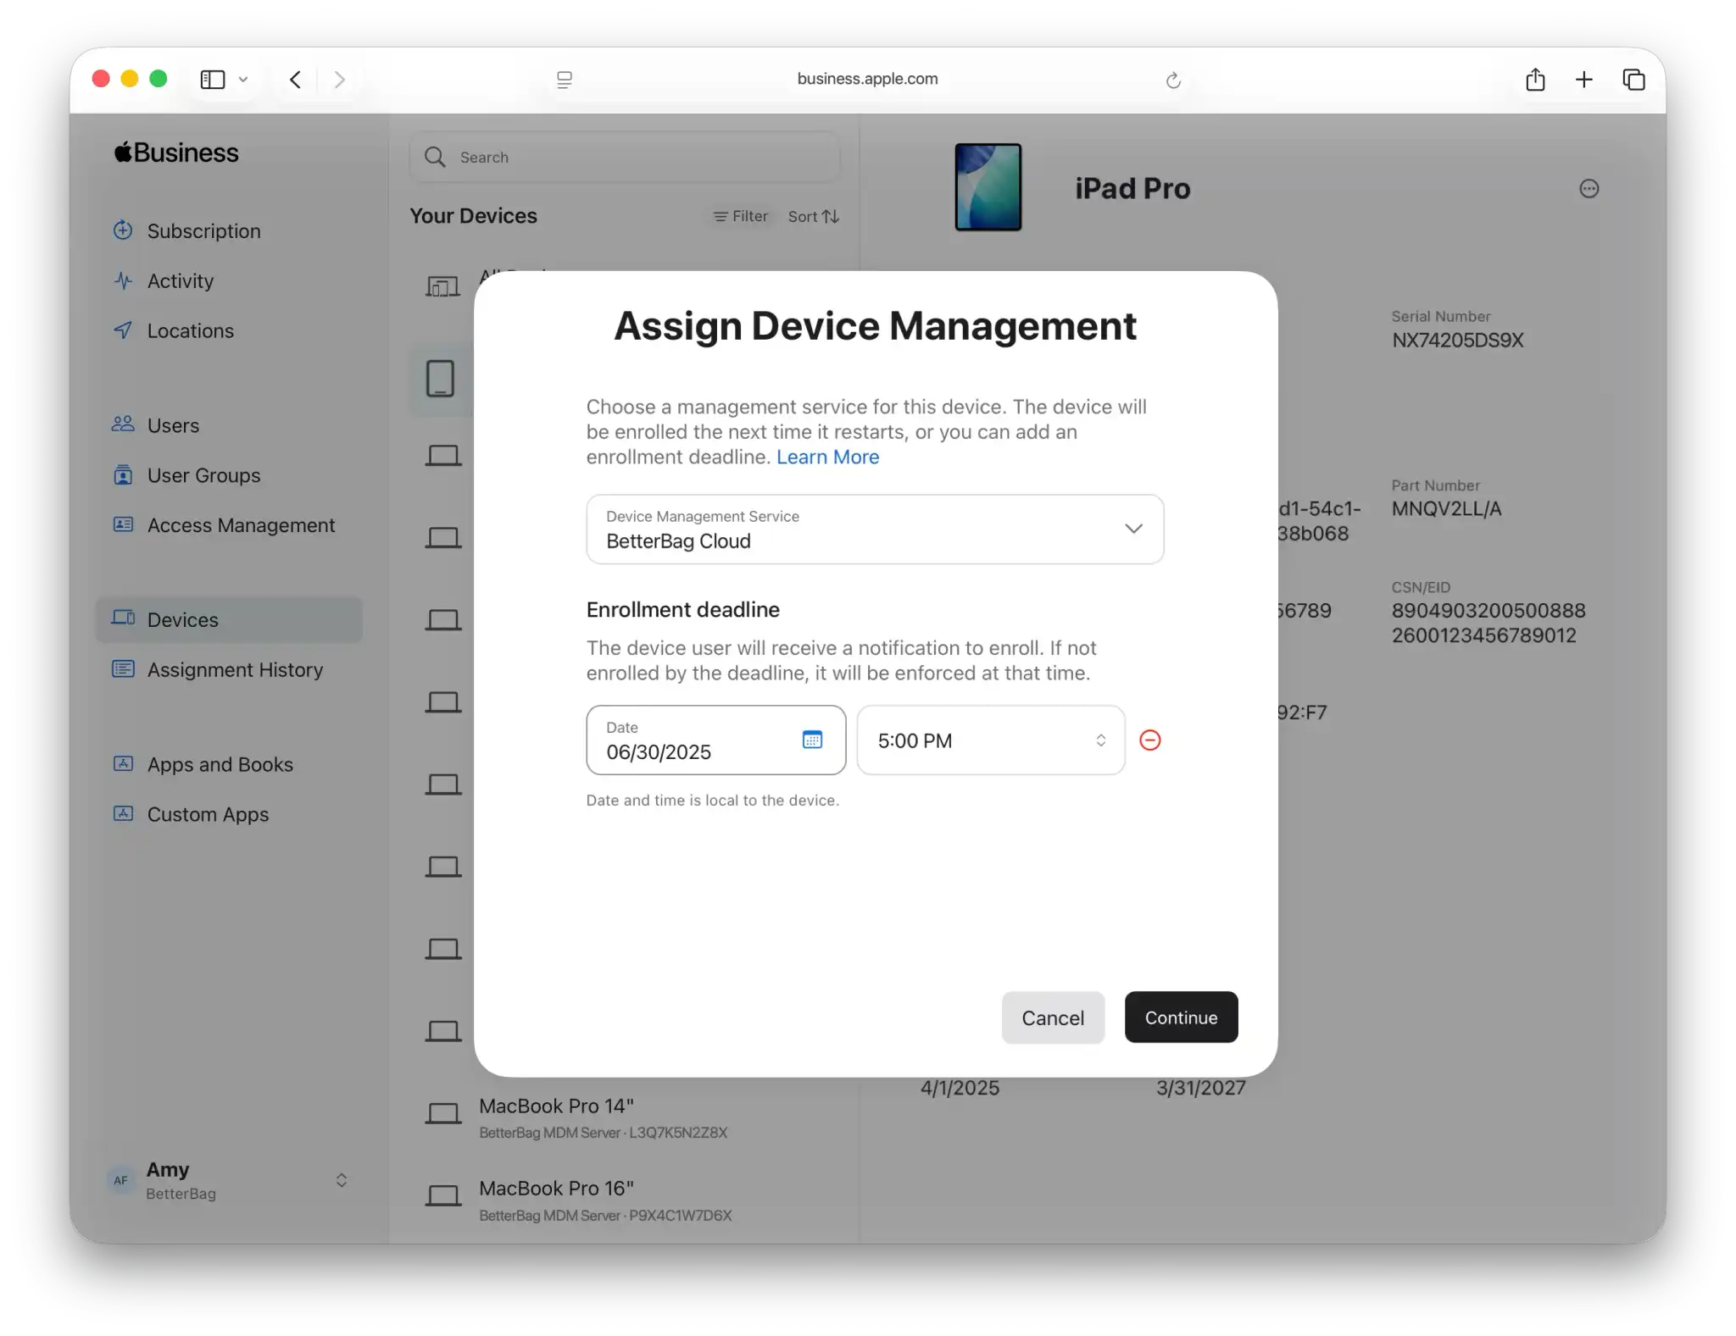Click the Locations navigation icon
The image size is (1736, 1336).
(123, 330)
